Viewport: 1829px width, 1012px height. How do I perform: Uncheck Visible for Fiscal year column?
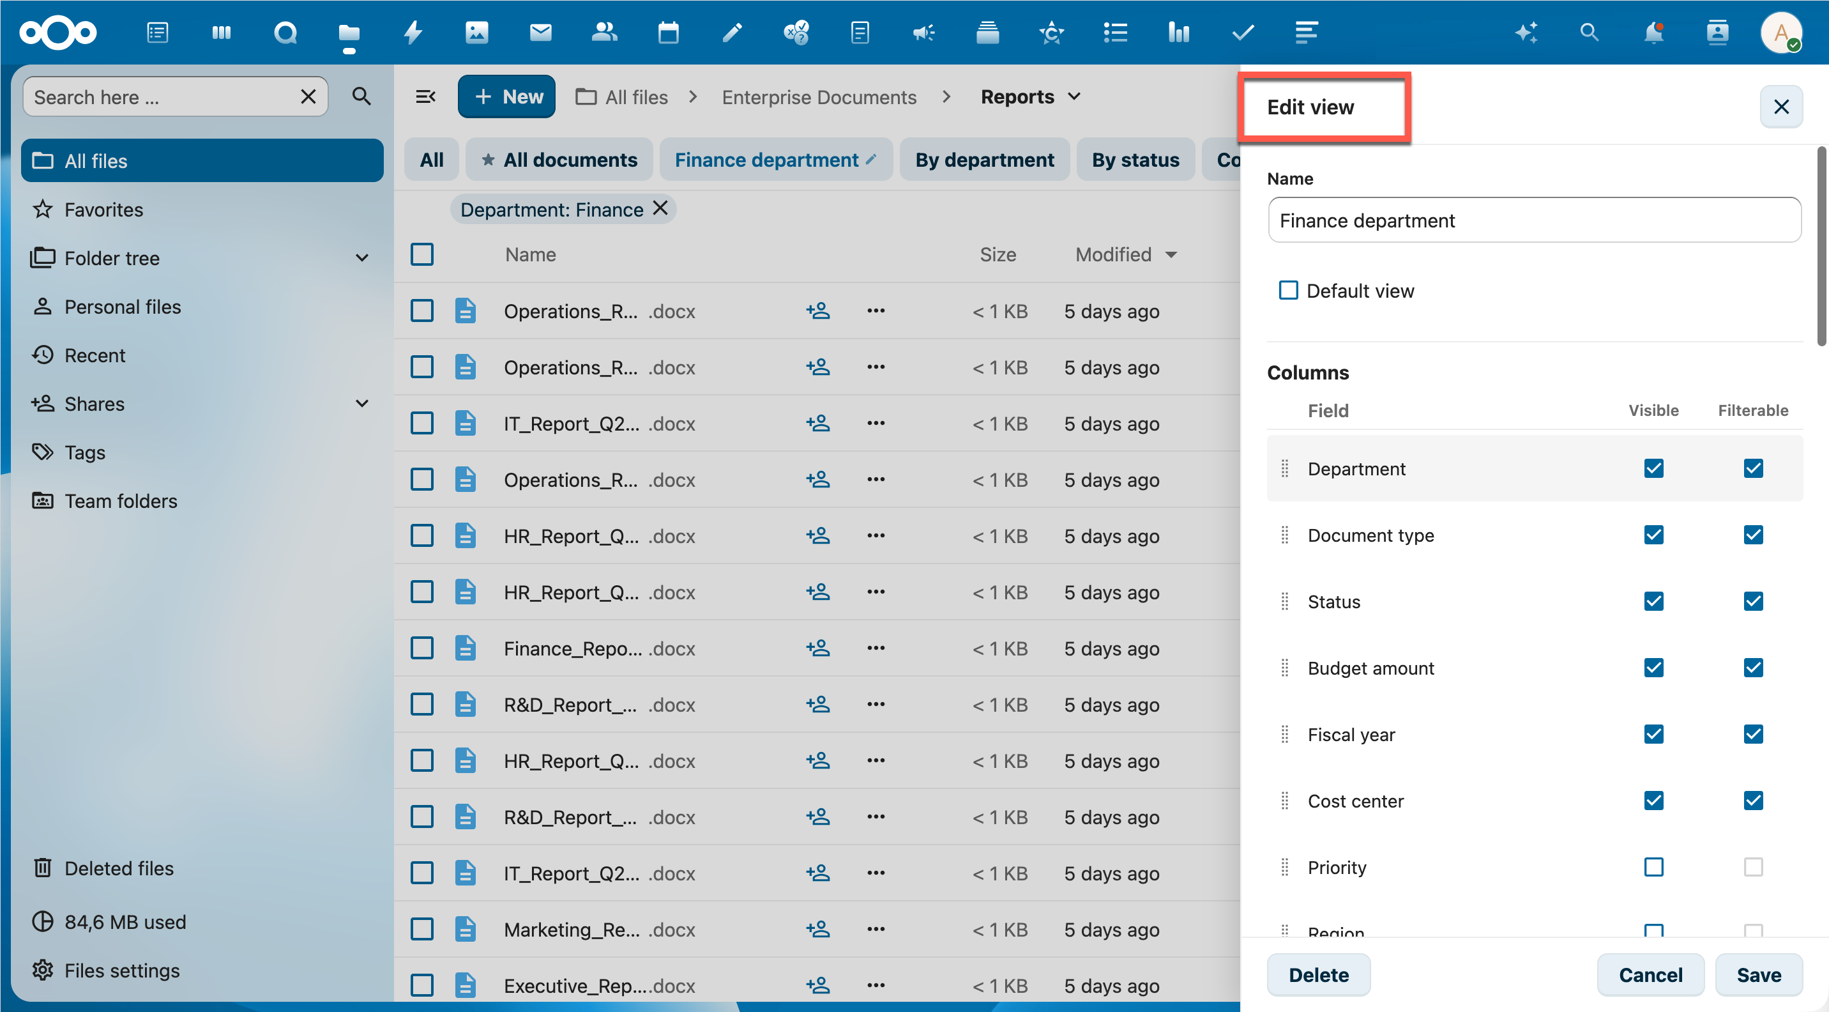point(1653,734)
